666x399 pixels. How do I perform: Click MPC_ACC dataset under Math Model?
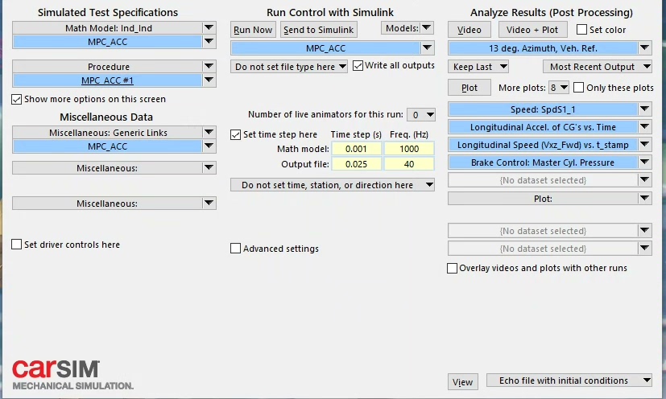[x=107, y=42]
